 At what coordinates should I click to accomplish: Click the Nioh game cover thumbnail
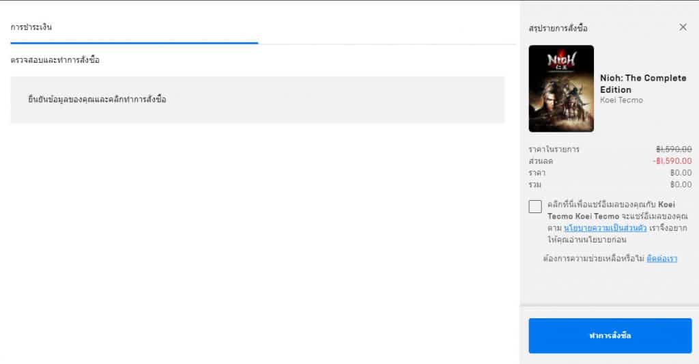point(561,88)
